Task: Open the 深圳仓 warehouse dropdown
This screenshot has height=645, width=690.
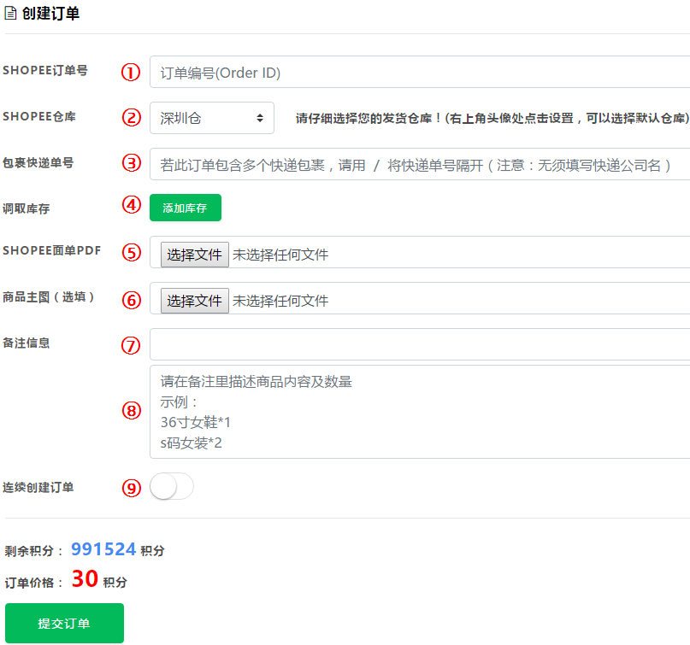Action: click(212, 118)
